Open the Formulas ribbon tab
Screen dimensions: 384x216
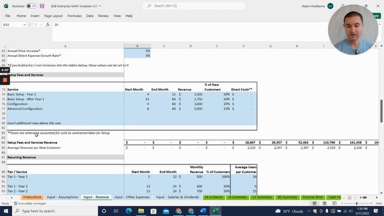click(x=74, y=16)
